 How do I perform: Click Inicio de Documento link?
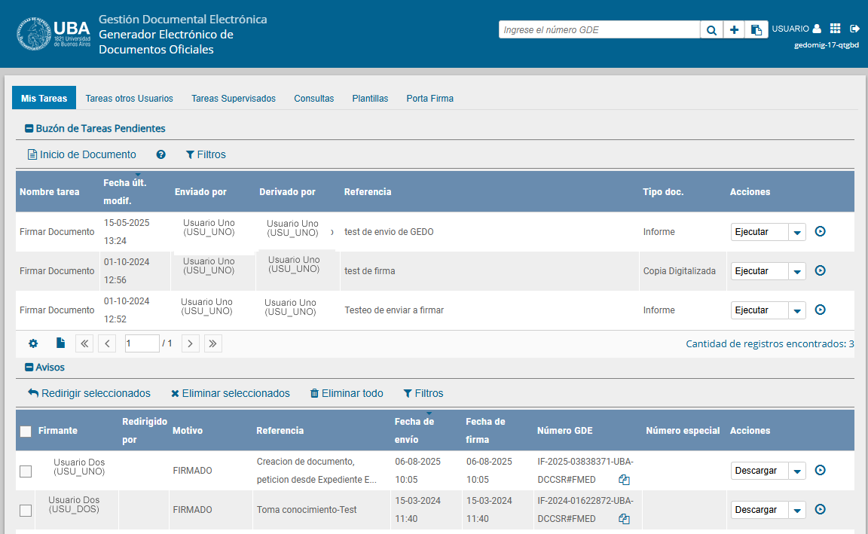pyautogui.click(x=82, y=154)
